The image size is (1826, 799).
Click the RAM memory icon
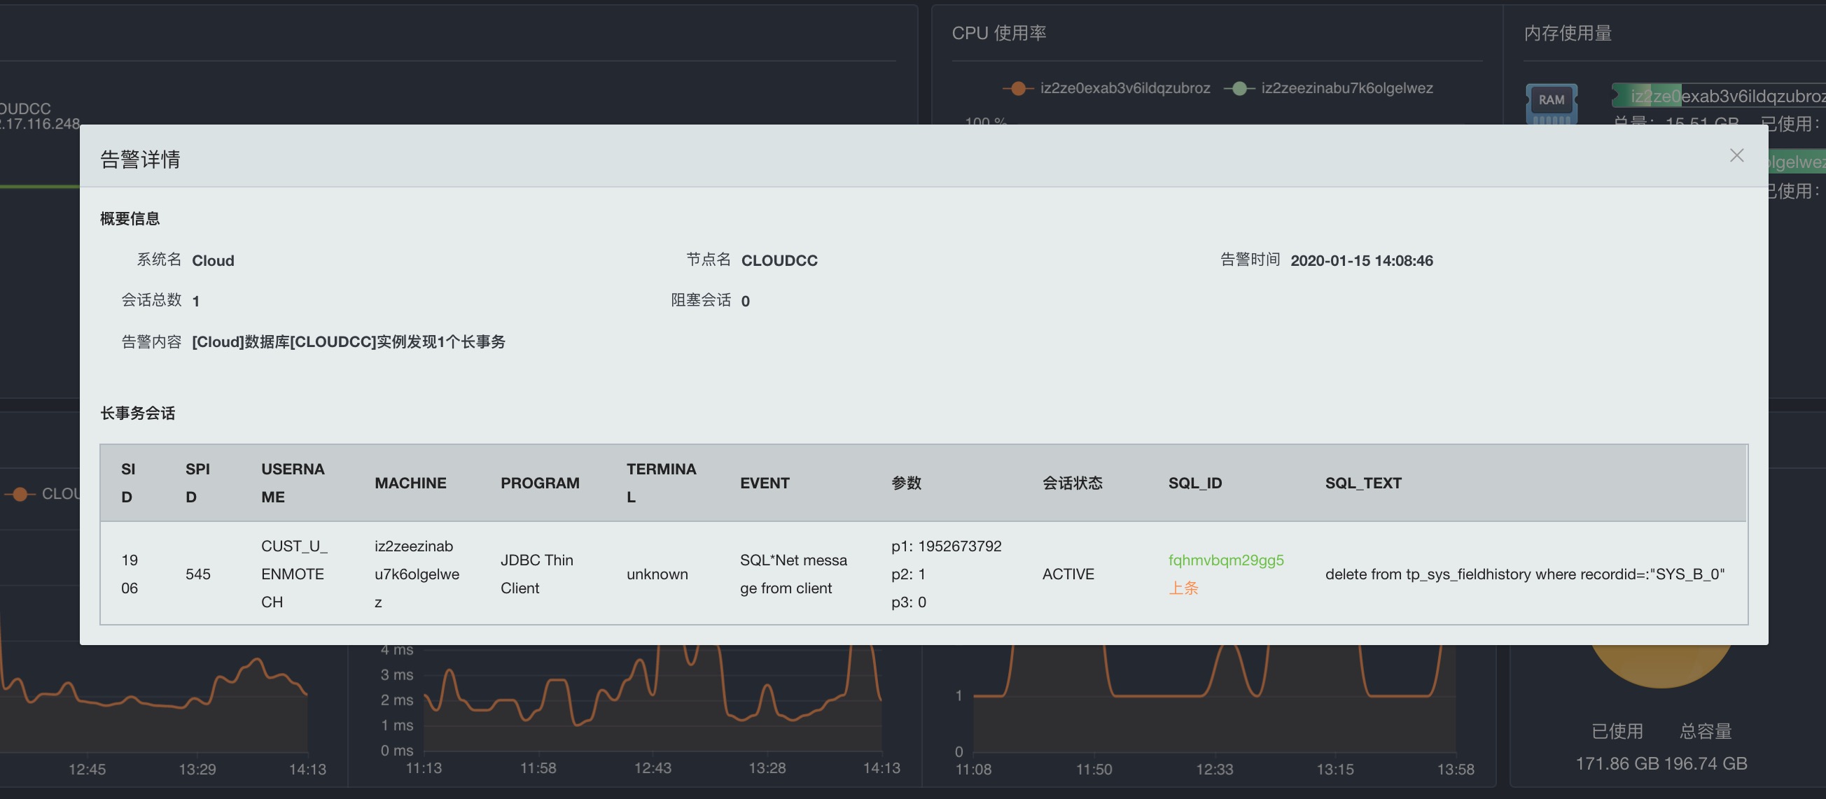[x=1551, y=101]
